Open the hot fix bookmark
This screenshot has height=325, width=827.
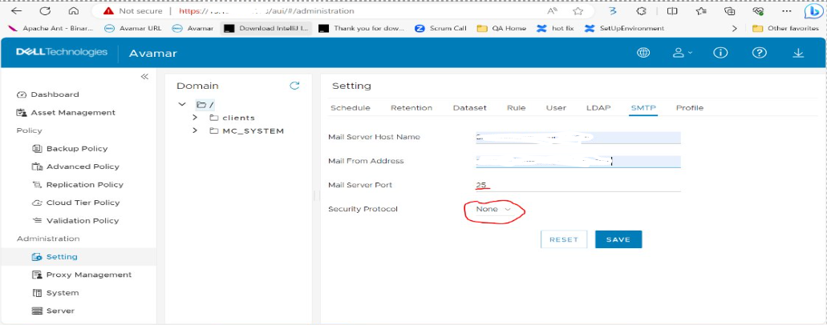click(x=555, y=29)
